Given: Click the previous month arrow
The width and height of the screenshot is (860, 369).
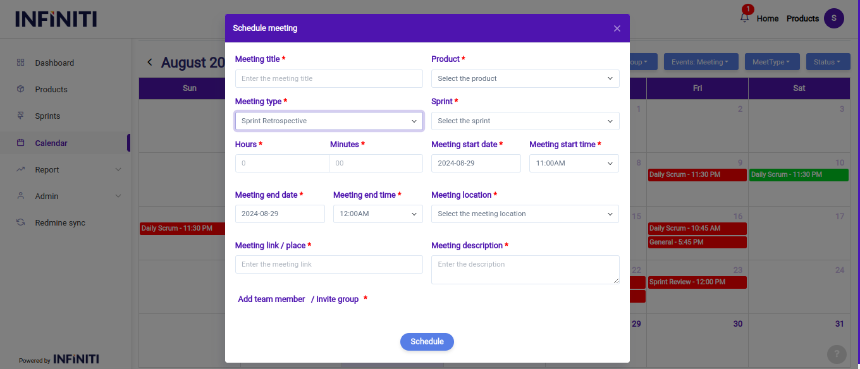Looking at the screenshot, I should [x=150, y=62].
